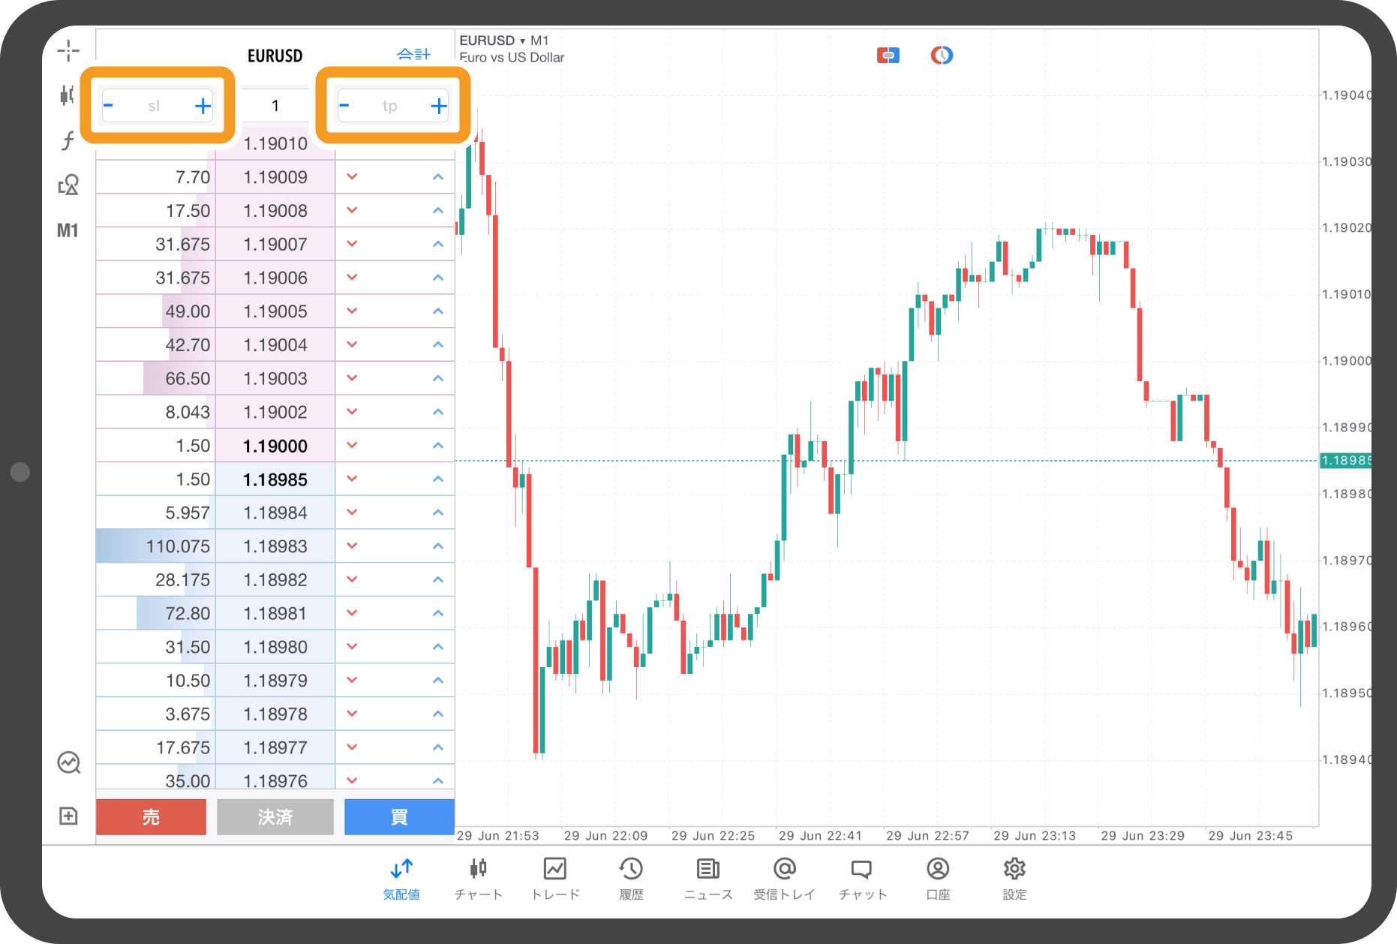Click blue up chevron at 1.18984
This screenshot has height=944, width=1397.
pyautogui.click(x=438, y=513)
